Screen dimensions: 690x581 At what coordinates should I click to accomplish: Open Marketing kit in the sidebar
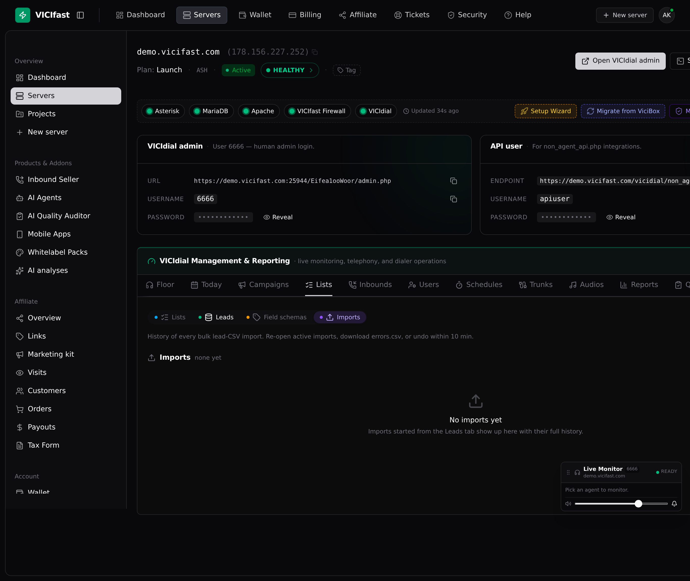coord(66,354)
